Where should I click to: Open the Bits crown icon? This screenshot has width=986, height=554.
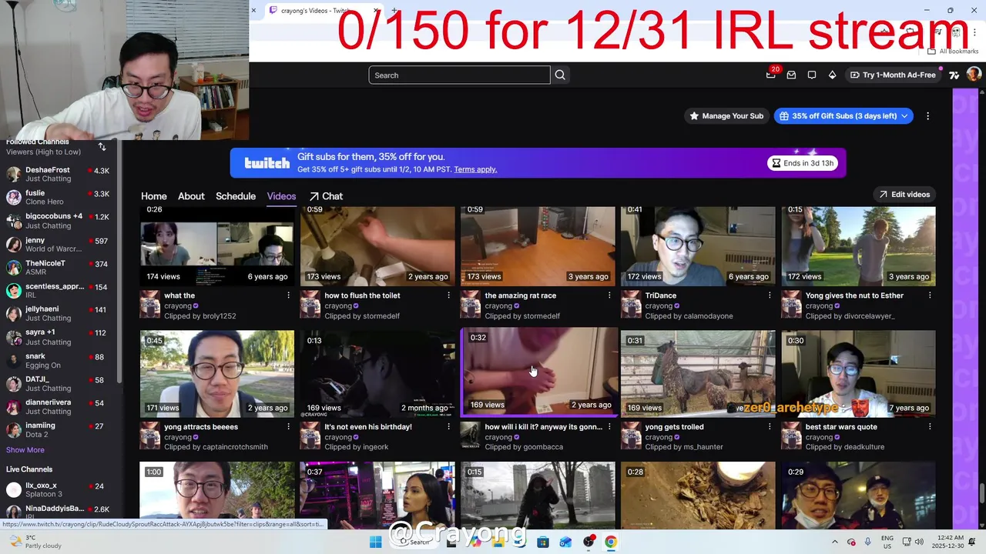832,75
